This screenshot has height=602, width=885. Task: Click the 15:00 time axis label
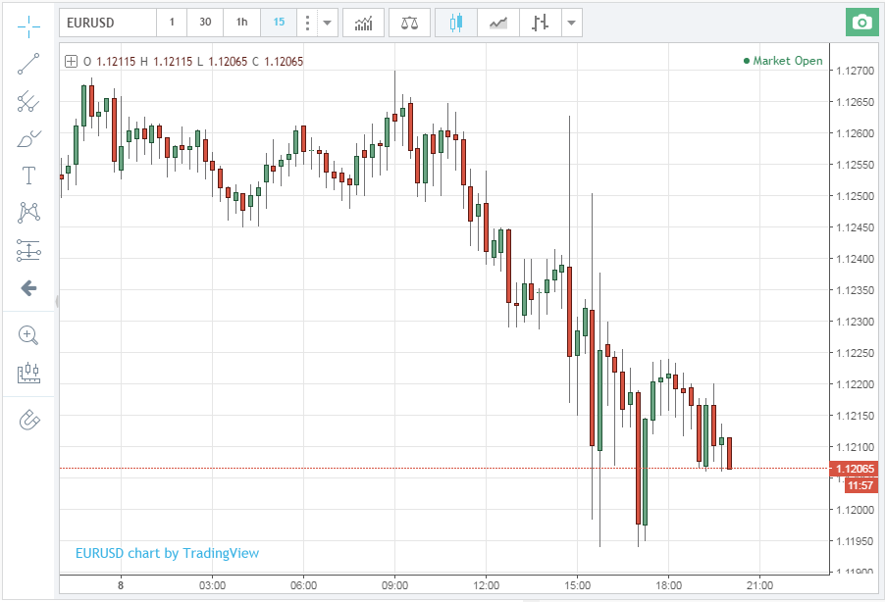pos(577,585)
